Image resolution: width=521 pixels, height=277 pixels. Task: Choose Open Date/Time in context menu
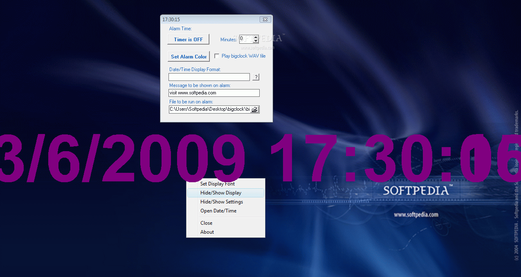coord(226,211)
